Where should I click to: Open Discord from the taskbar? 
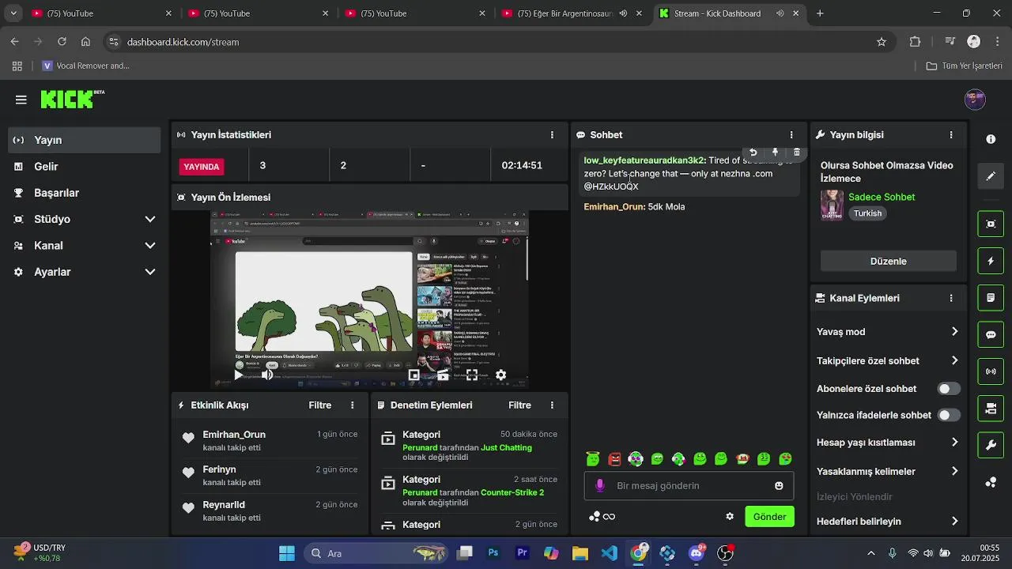(697, 553)
